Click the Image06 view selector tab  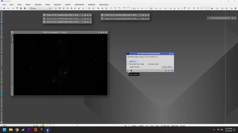click(x=12, y=39)
